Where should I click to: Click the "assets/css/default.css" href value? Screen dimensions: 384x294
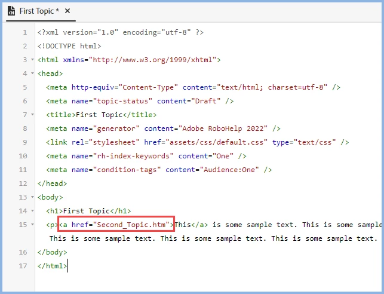pyautogui.click(x=217, y=142)
